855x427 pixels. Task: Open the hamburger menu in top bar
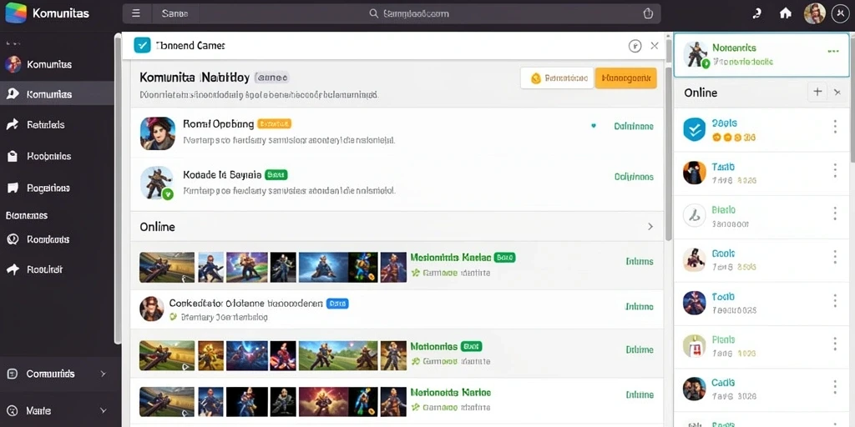[x=136, y=13]
